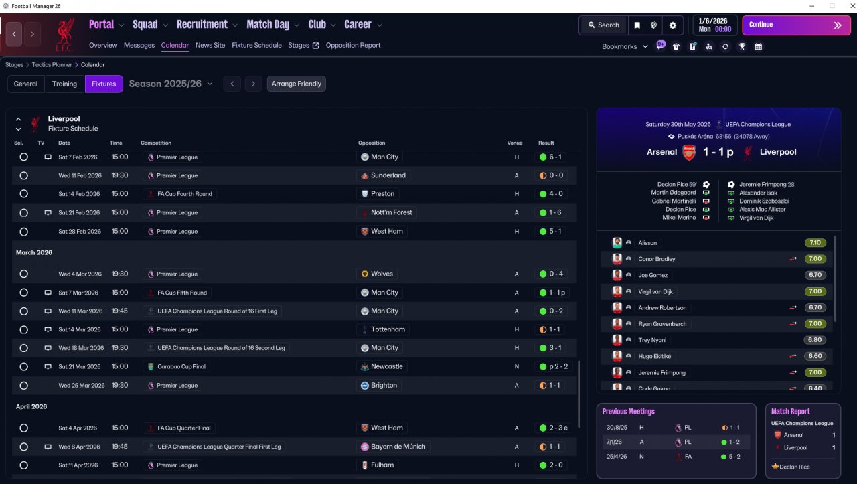Select the Fulham fixture selection circle
Viewport: 857px width, 484px height.
24,465
